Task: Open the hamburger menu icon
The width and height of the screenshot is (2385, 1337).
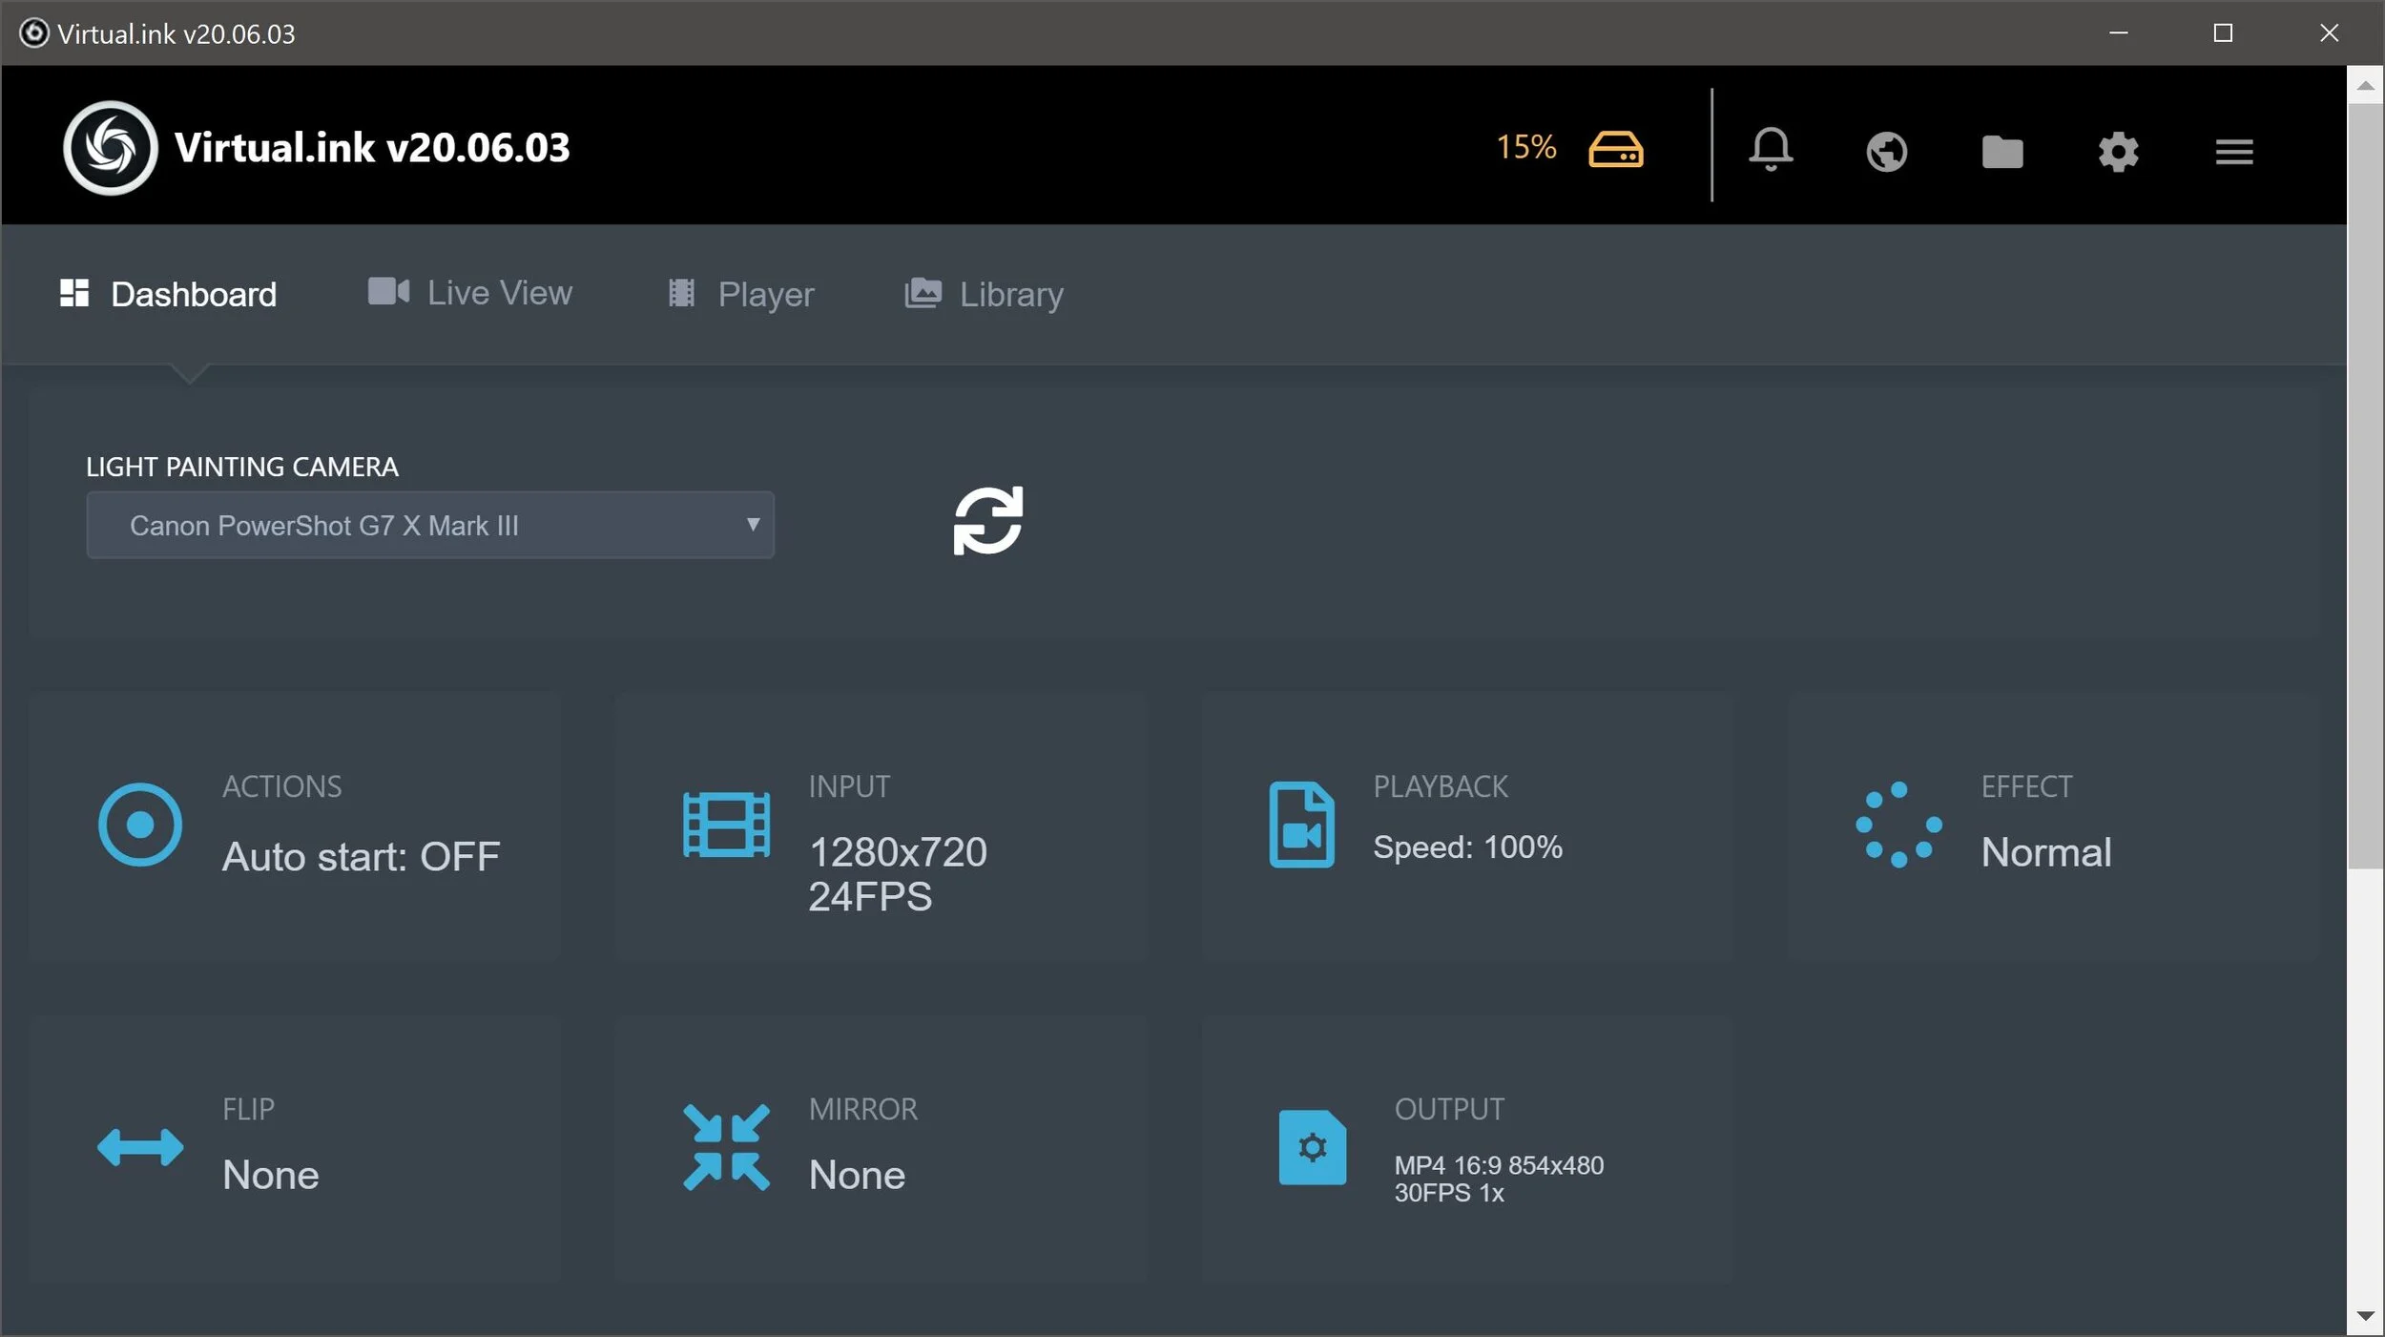Action: [x=2233, y=151]
